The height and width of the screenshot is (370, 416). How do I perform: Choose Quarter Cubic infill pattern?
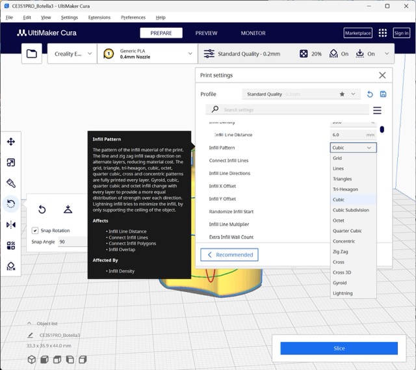click(x=353, y=231)
